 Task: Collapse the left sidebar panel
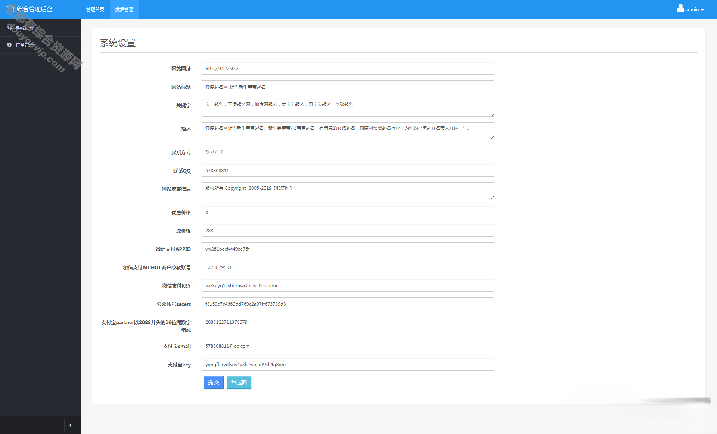click(x=71, y=424)
